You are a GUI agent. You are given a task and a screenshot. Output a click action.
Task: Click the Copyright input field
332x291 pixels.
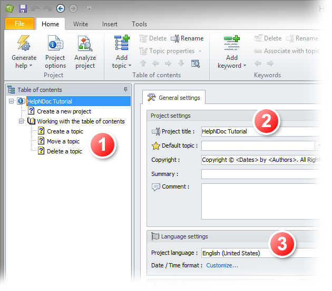(x=261, y=160)
